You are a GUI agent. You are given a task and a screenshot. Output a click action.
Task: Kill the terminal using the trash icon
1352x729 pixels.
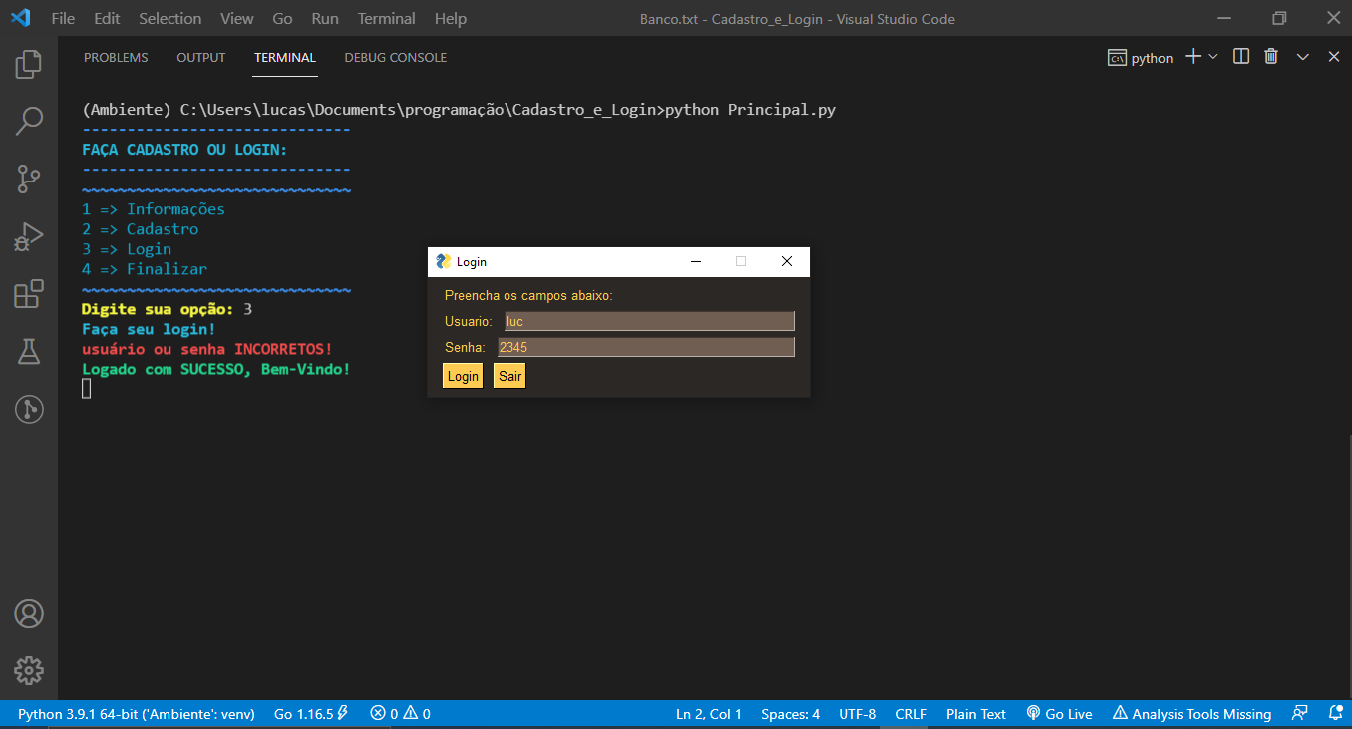[1270, 56]
